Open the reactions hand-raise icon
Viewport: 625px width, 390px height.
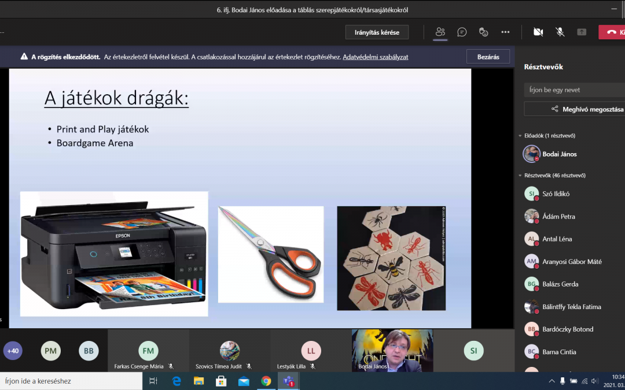(483, 32)
